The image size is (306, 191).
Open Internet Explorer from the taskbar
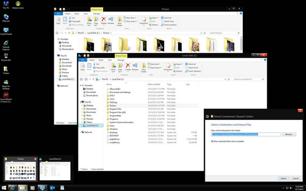pos(13,187)
